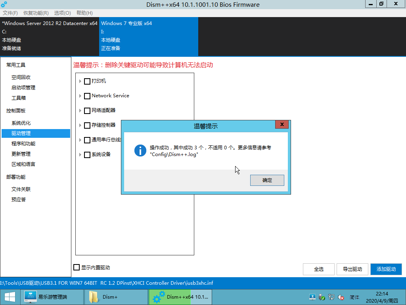
Task: Click the 全选 button
Action: pyautogui.click(x=318, y=269)
